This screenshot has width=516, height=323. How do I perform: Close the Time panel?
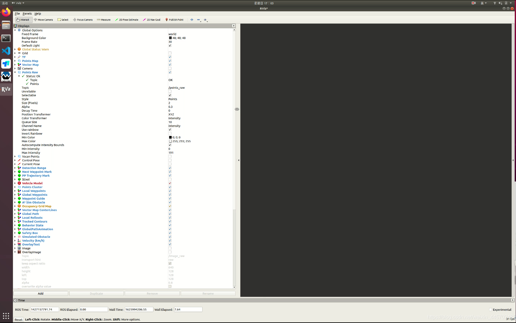tap(513, 300)
